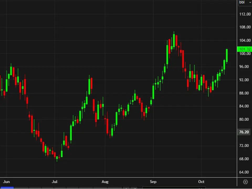Image resolution: width=252 pixels, height=189 pixels.
Task: Click the 112.00 price axis label
Action: [x=245, y=14]
